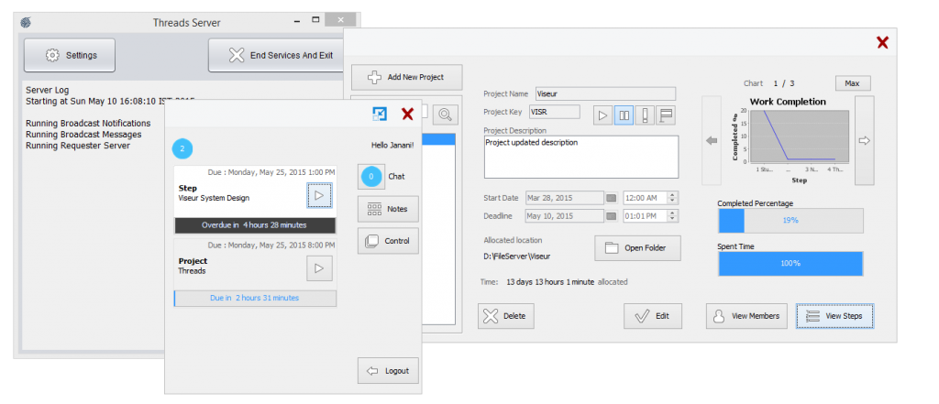
Task: Open the Notes panel
Action: (x=388, y=209)
